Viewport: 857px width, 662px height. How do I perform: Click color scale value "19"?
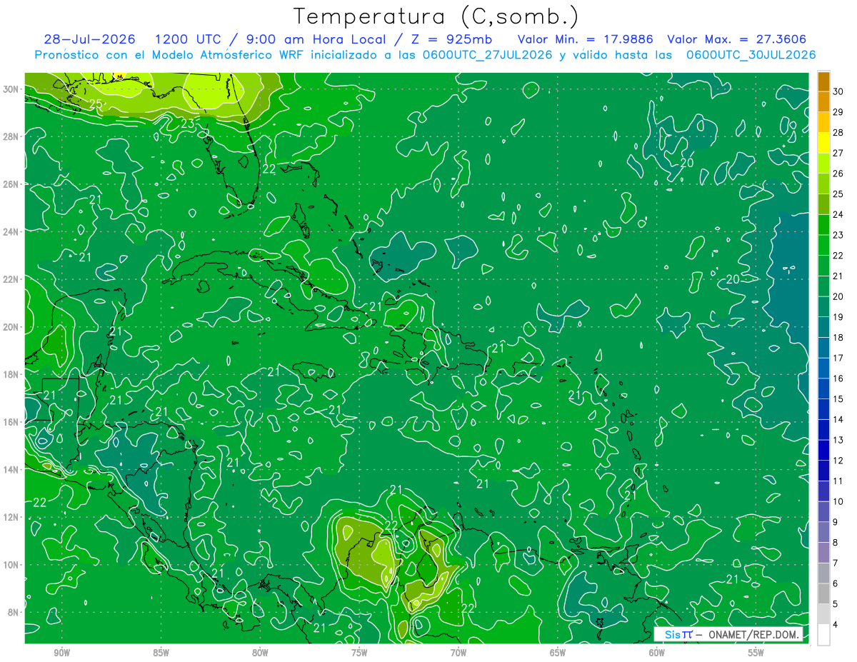coord(838,317)
